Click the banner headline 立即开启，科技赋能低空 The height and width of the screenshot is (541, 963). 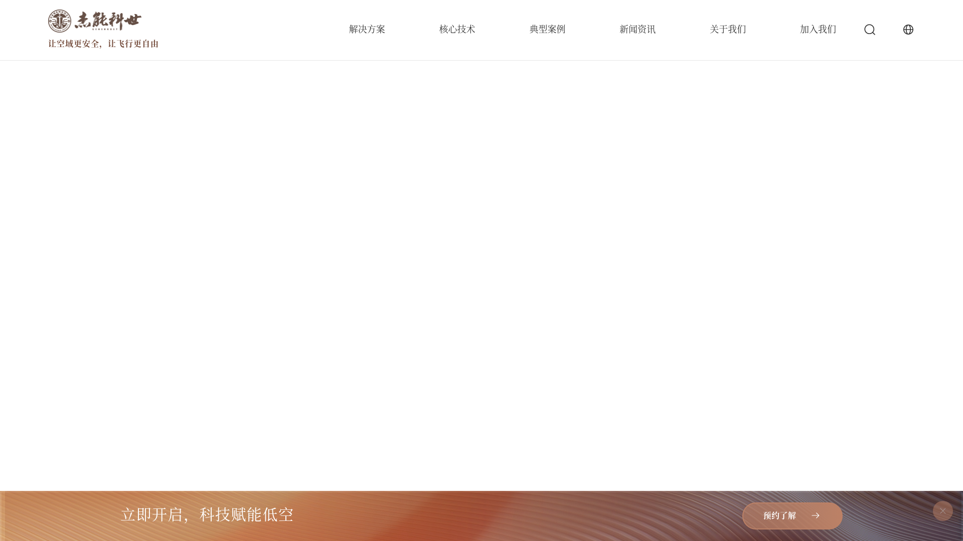click(x=207, y=515)
